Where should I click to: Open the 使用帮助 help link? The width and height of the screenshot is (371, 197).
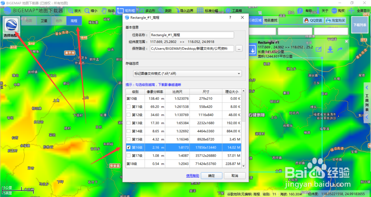(x=193, y=176)
